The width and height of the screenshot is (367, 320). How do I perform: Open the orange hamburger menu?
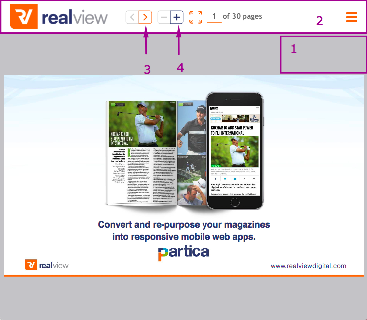pos(352,17)
